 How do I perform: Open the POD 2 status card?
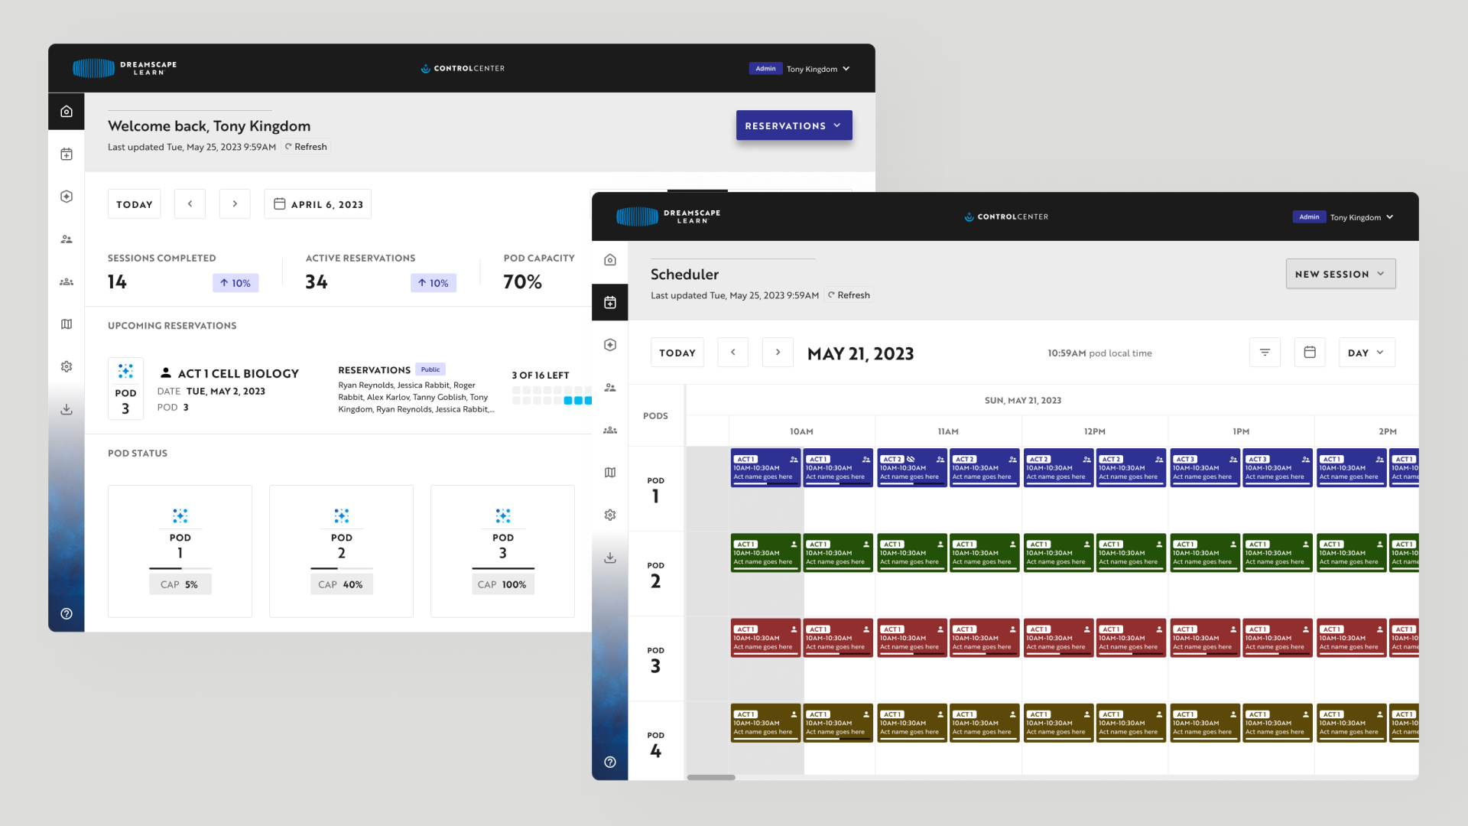[x=341, y=551]
